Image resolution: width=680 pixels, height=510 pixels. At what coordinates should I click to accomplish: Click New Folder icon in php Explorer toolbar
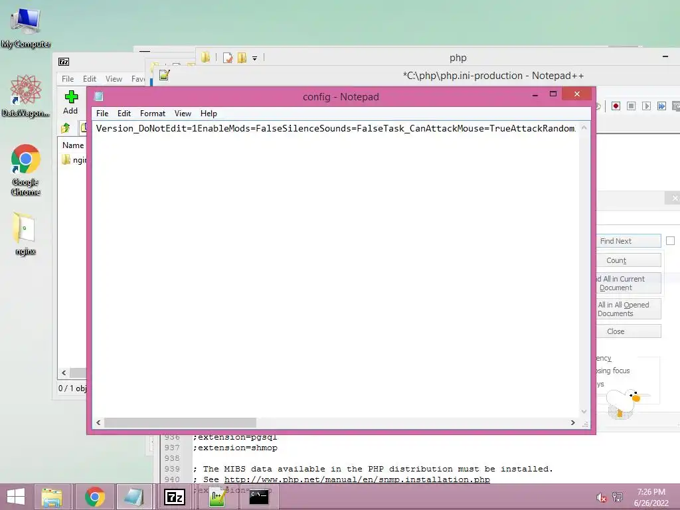click(242, 58)
